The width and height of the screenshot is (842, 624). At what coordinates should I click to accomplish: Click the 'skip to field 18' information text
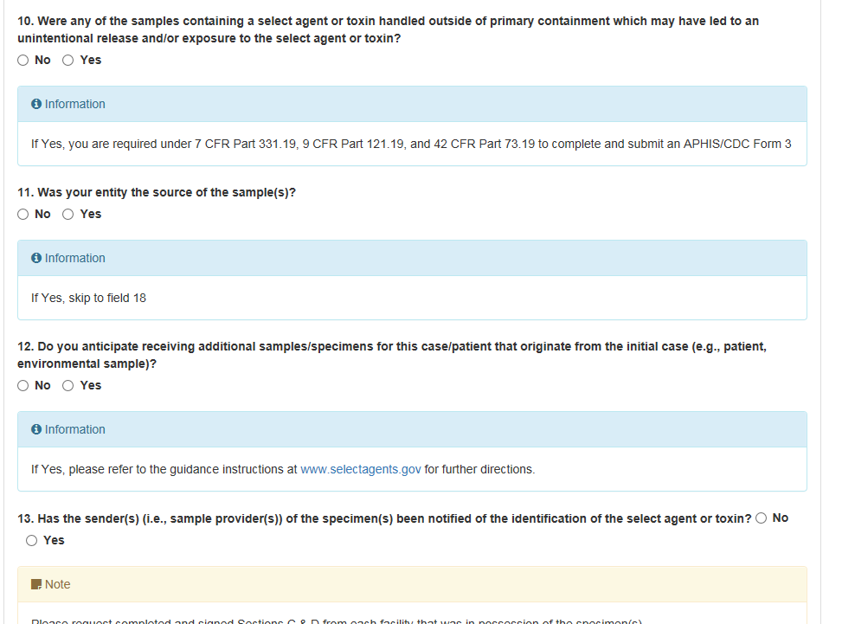88,298
